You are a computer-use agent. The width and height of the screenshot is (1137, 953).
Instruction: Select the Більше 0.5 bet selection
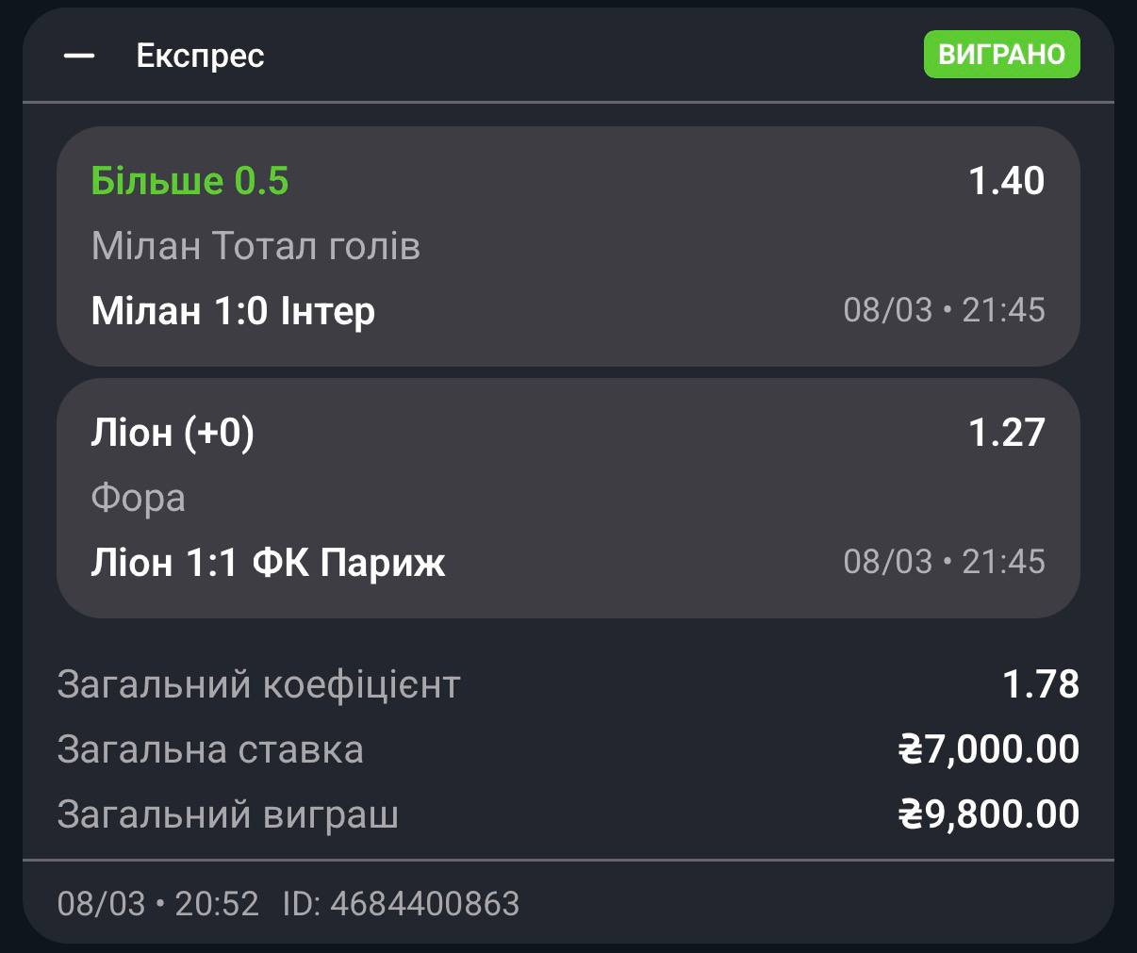[189, 181]
